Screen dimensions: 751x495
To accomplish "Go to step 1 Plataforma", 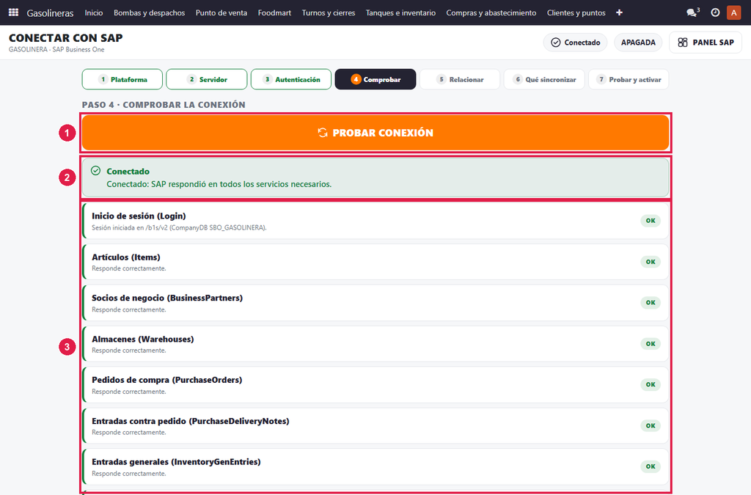I will point(122,79).
